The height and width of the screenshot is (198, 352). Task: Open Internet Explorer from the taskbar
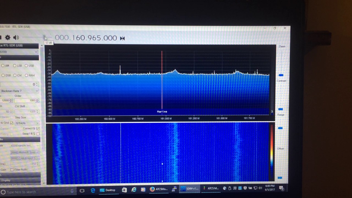click(x=134, y=190)
